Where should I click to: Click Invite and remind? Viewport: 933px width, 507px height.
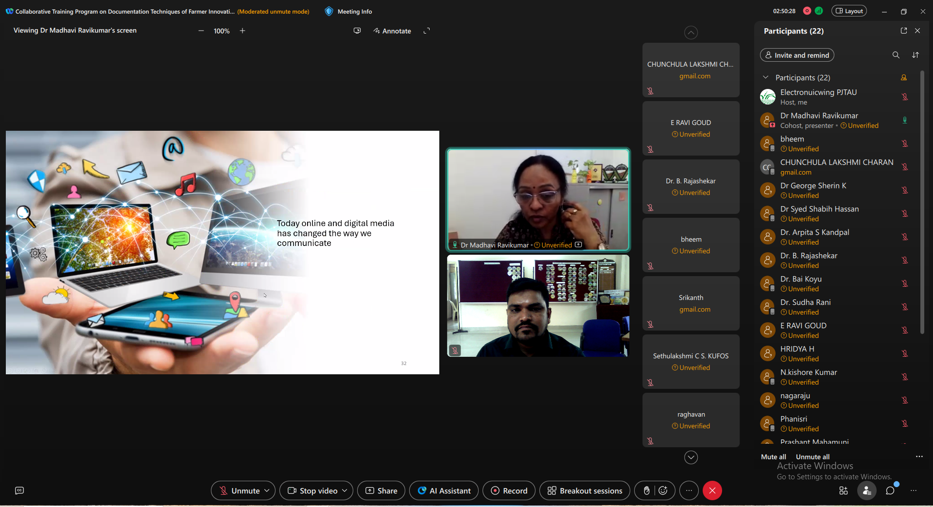(797, 55)
